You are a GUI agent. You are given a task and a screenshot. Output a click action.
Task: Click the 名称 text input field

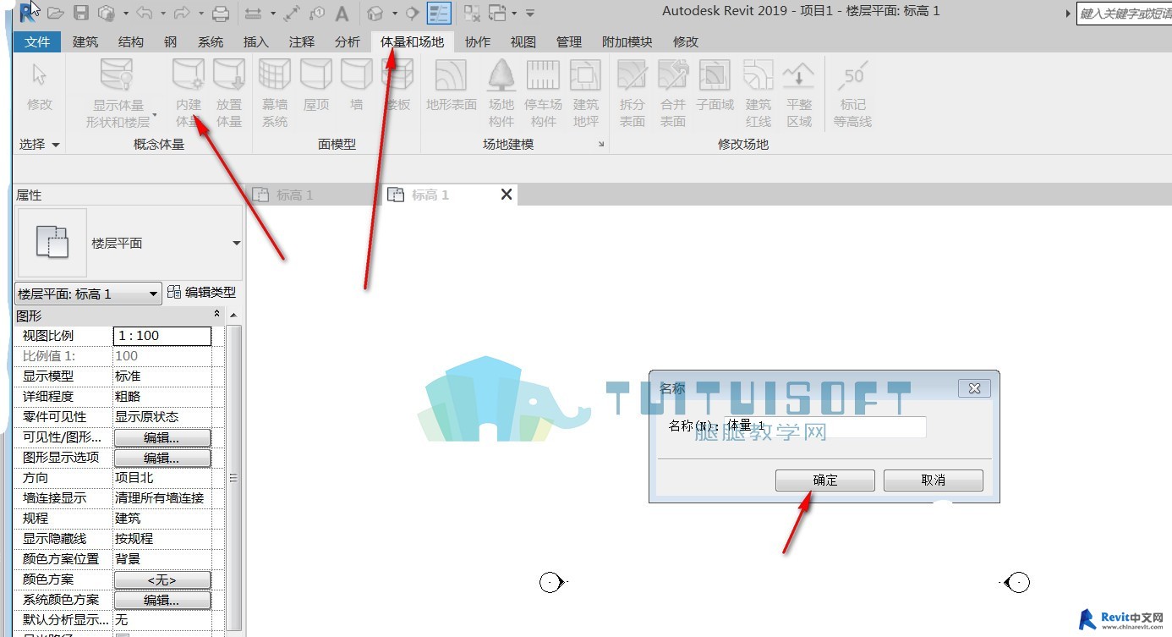point(825,426)
